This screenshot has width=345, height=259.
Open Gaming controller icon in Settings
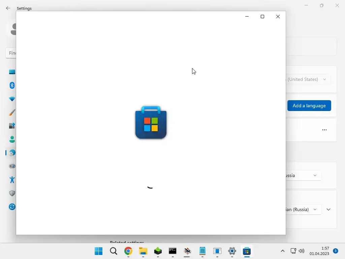point(12,166)
